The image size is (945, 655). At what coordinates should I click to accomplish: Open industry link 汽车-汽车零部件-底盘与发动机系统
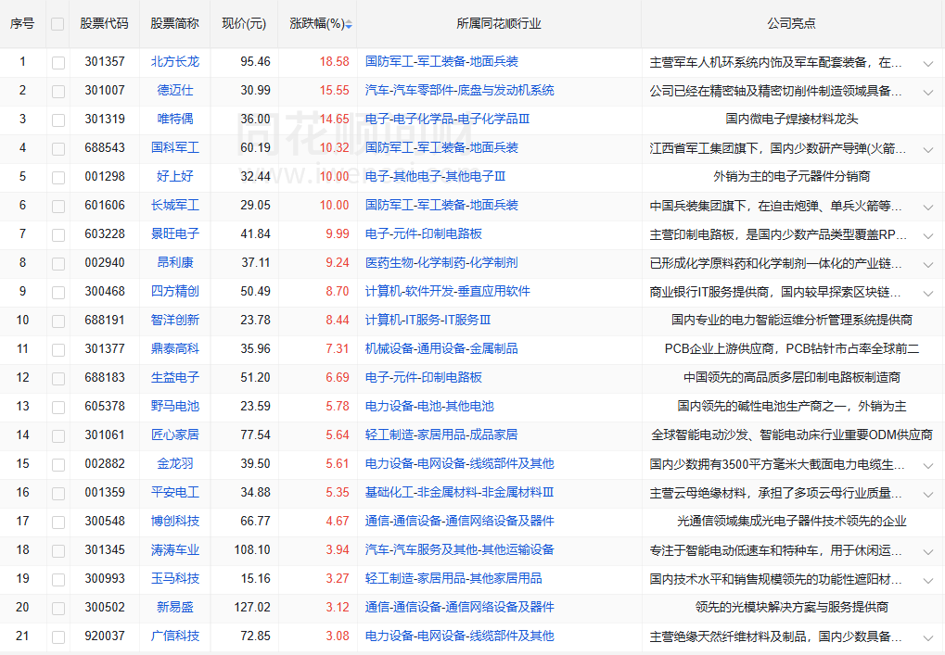(x=460, y=90)
